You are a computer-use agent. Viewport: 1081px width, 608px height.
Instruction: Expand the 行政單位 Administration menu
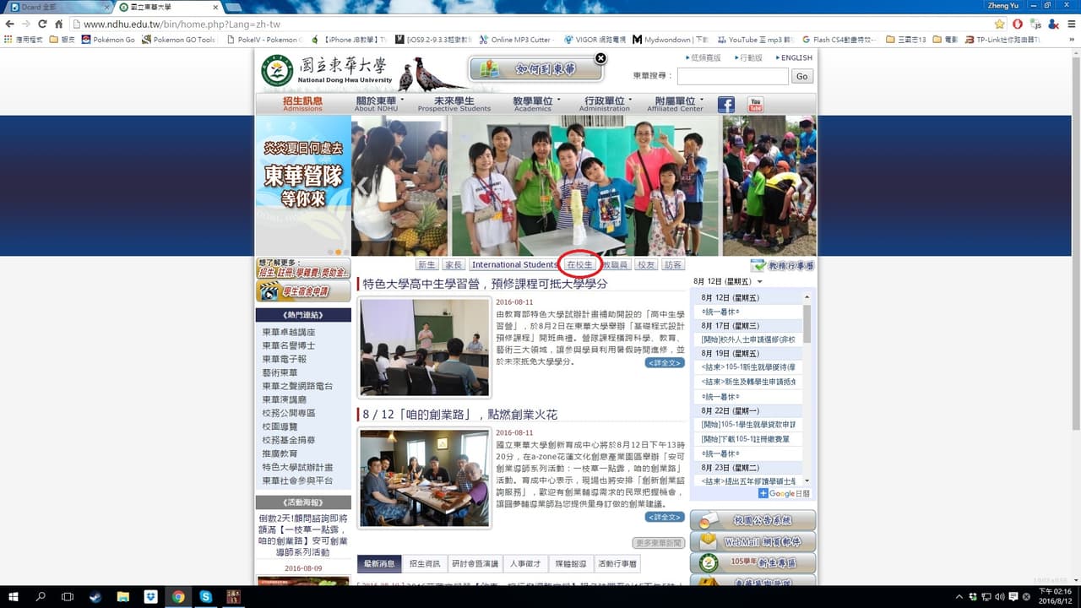coord(606,104)
